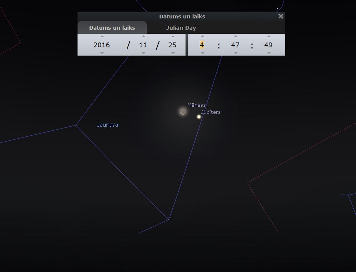Increase the day value with up arrow
The image size is (356, 272).
click(x=173, y=36)
